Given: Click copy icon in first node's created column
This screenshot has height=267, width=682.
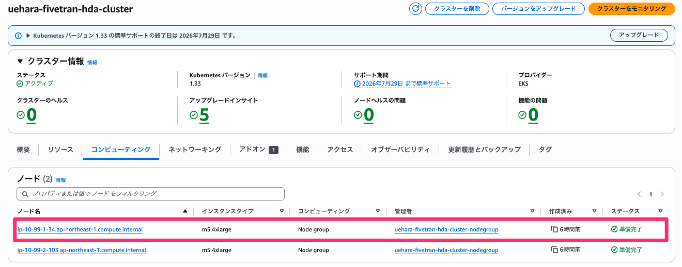Looking at the screenshot, I should [554, 229].
